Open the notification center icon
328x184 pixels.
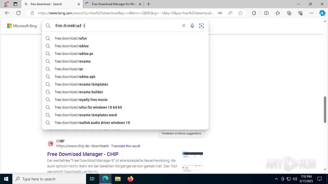[320, 179]
